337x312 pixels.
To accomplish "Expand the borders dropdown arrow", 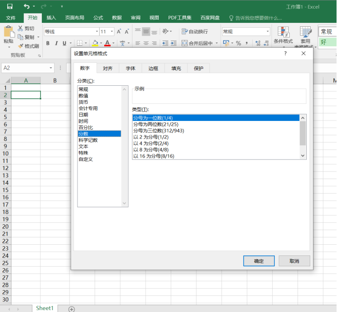I will pyautogui.click(x=86, y=43).
